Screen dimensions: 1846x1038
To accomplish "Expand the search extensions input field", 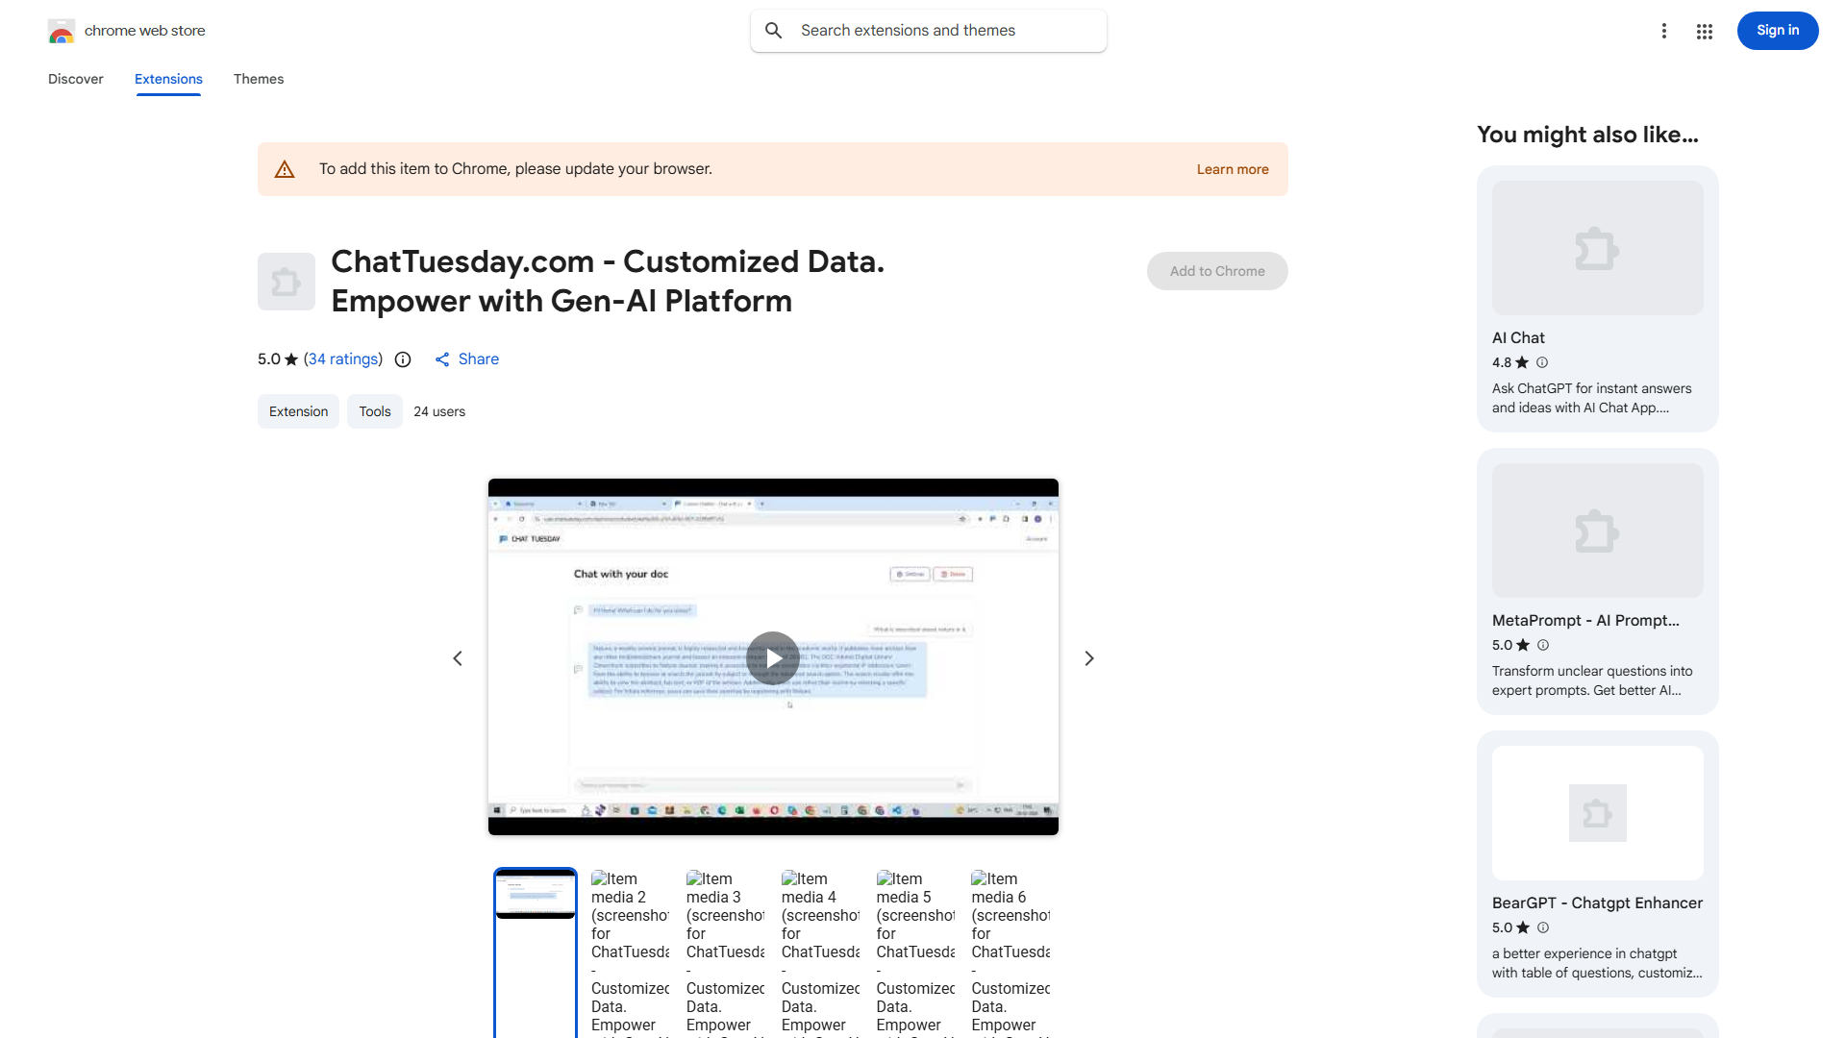I will click(x=928, y=30).
